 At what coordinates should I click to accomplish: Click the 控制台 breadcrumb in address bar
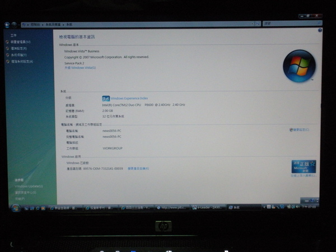(x=35, y=25)
